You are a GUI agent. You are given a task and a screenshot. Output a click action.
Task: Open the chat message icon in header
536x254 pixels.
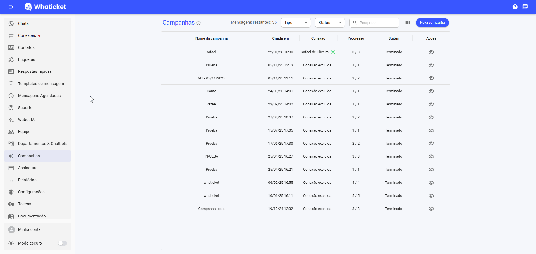[525, 7]
